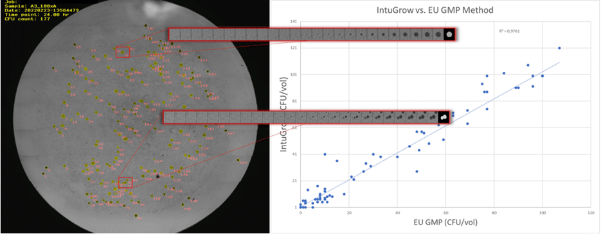Screen dimensions: 601x234
Task: Click the highest scatter data point
Action: 559,48
